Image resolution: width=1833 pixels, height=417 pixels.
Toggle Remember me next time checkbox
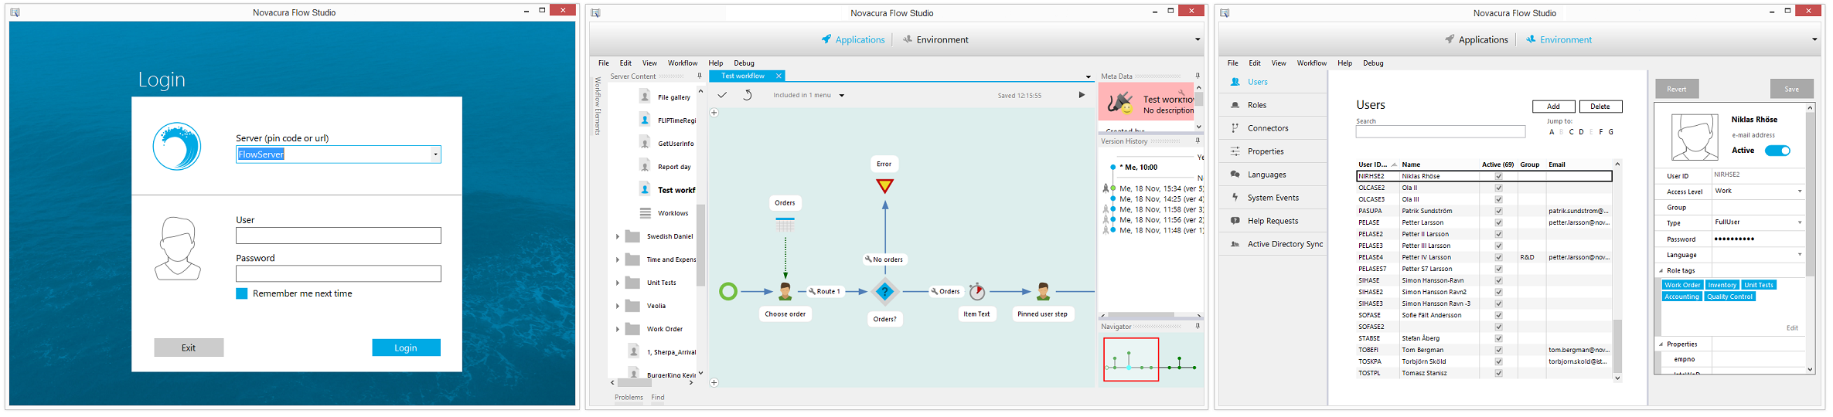(242, 293)
